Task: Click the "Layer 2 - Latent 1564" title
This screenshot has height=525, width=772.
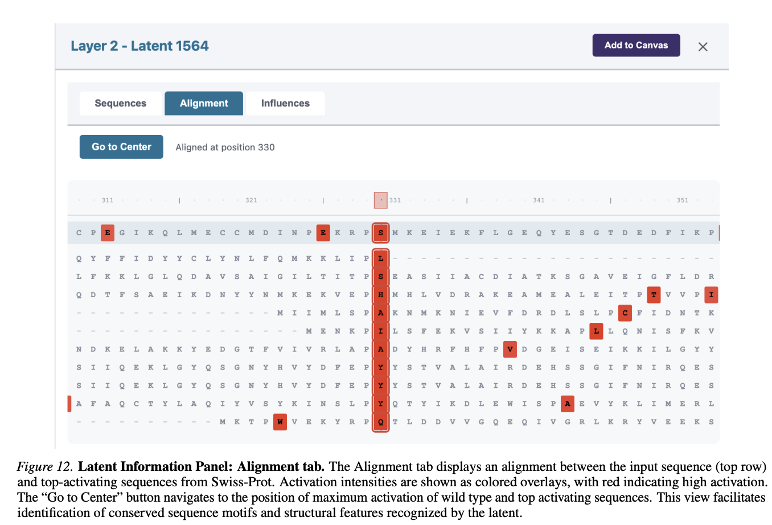Action: [139, 46]
